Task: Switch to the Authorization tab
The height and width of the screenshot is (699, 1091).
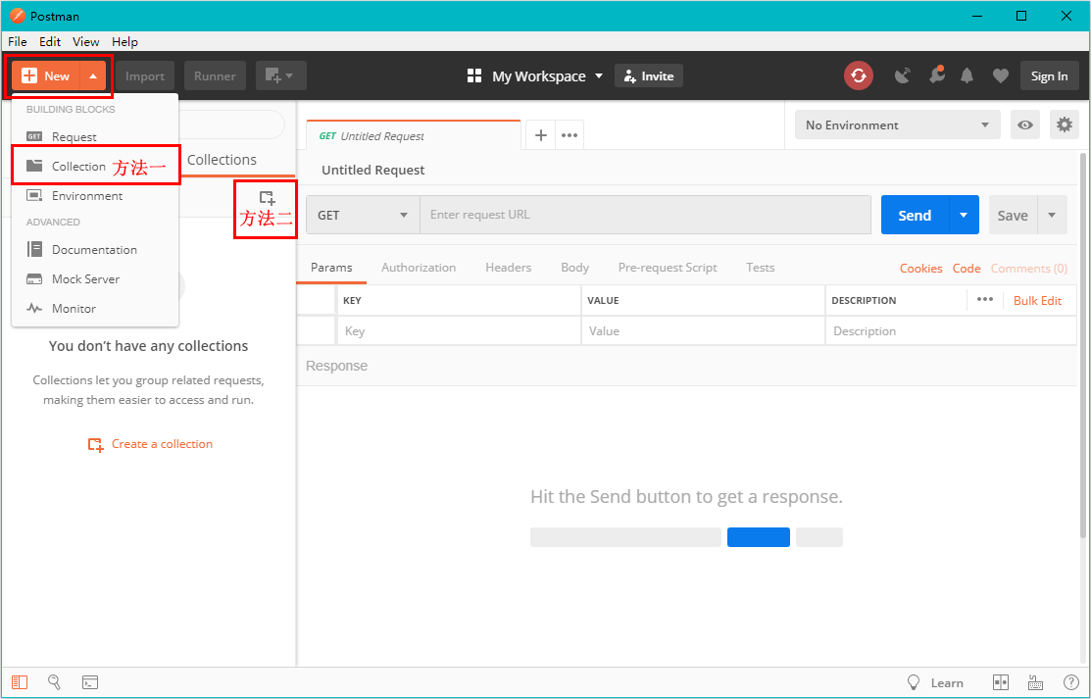Action: 419,268
